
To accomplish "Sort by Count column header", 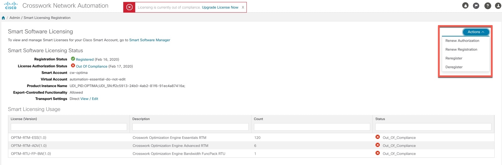I will [x=258, y=119].
